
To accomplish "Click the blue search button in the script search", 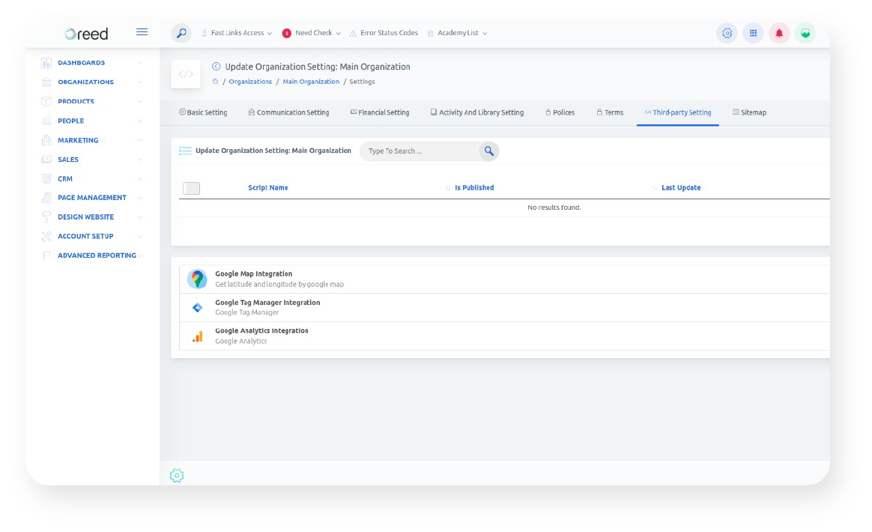I will tap(489, 151).
